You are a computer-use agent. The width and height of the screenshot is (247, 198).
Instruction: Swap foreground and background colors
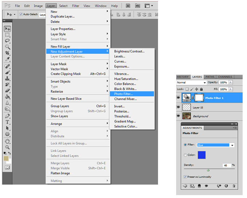point(9,153)
